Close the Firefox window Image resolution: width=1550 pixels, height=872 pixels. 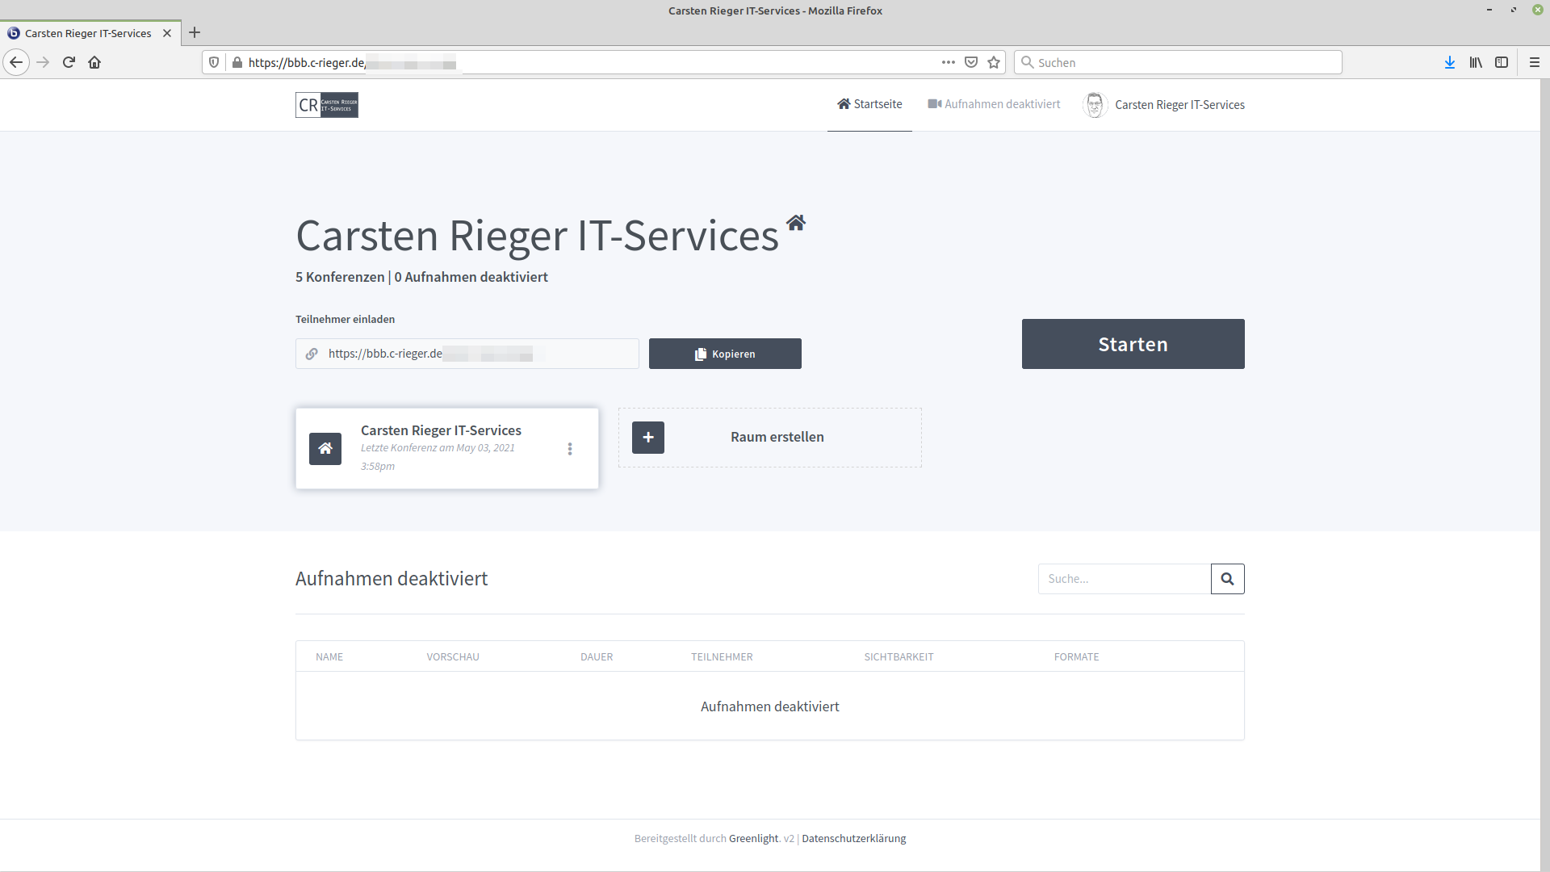[x=1538, y=10]
